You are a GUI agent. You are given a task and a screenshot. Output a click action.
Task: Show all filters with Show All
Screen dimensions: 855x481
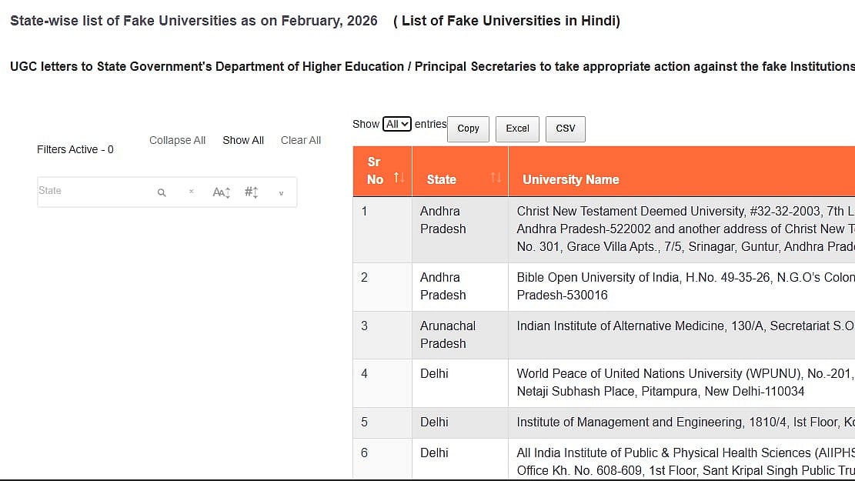(x=243, y=140)
